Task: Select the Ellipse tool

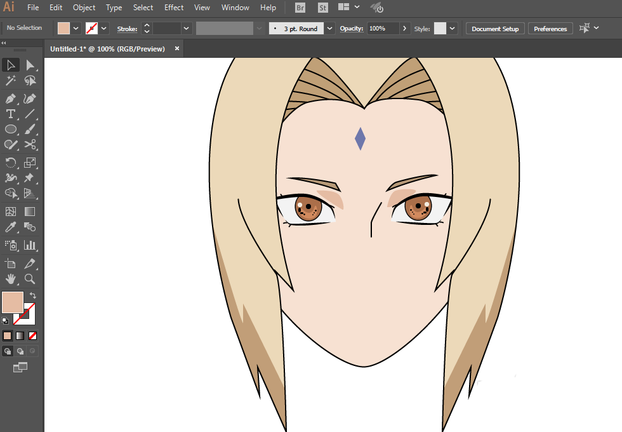Action: (11, 130)
